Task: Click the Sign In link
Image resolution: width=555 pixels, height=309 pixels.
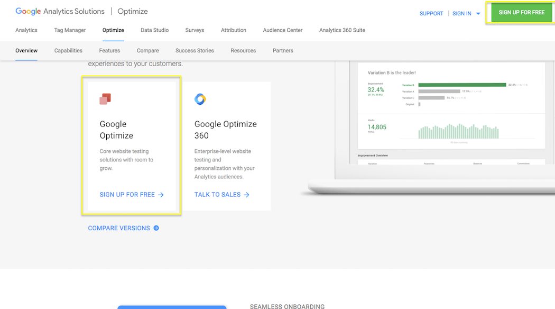Action: pyautogui.click(x=462, y=13)
